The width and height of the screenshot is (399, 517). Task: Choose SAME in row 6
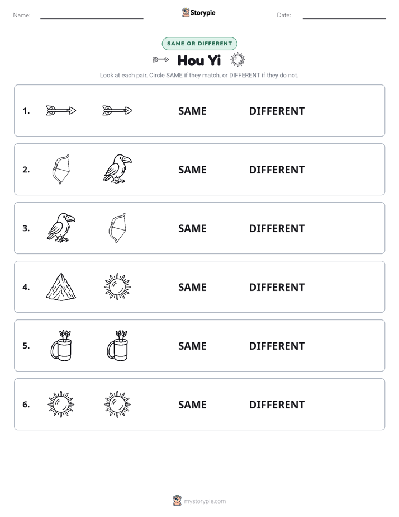click(x=192, y=405)
